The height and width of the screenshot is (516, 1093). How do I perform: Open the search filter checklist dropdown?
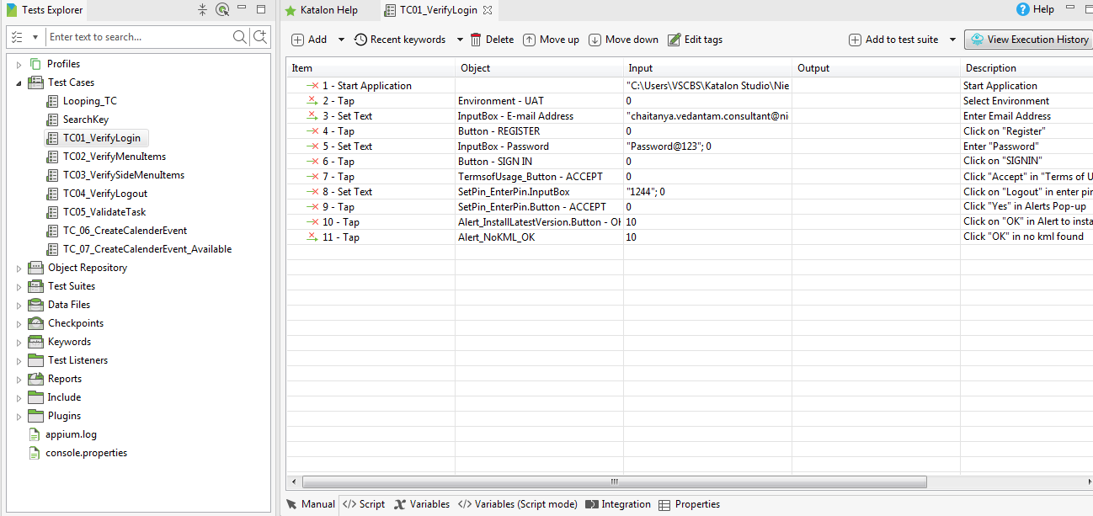24,37
